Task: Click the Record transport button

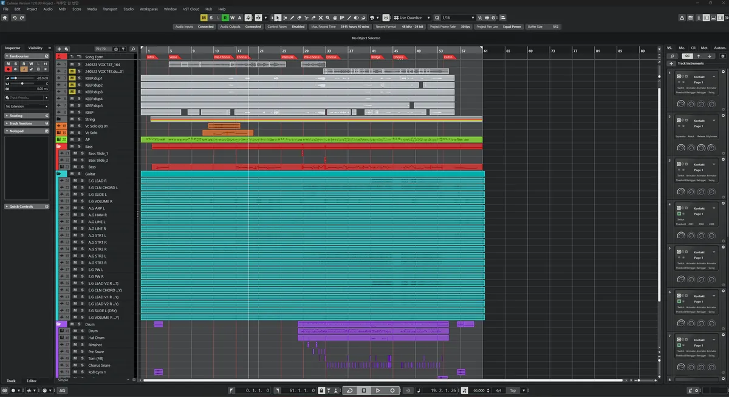Action: pyautogui.click(x=392, y=390)
